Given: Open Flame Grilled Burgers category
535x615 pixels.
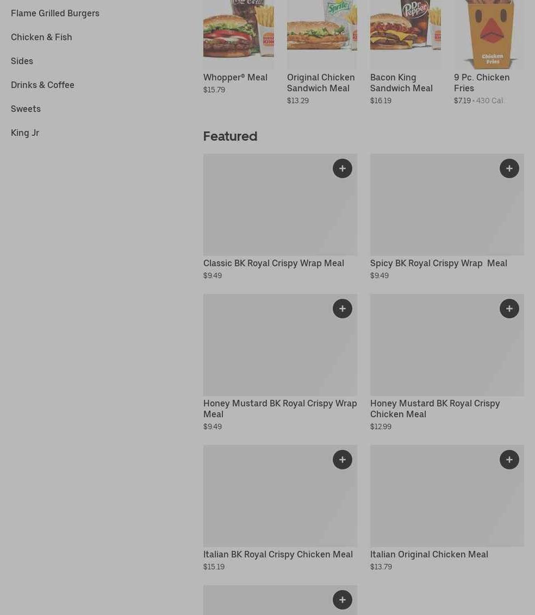Looking at the screenshot, I should tap(55, 14).
